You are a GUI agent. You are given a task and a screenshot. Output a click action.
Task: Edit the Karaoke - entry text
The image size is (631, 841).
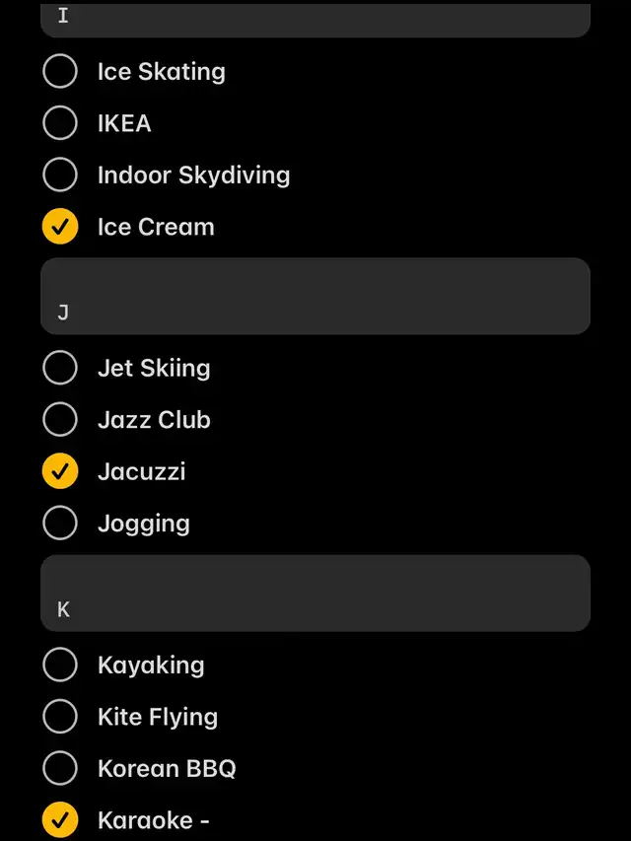coord(153,819)
